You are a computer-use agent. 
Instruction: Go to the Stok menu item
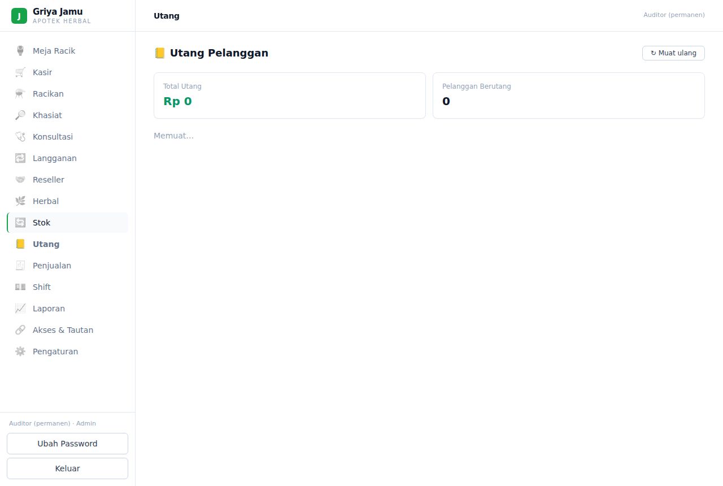click(x=67, y=223)
